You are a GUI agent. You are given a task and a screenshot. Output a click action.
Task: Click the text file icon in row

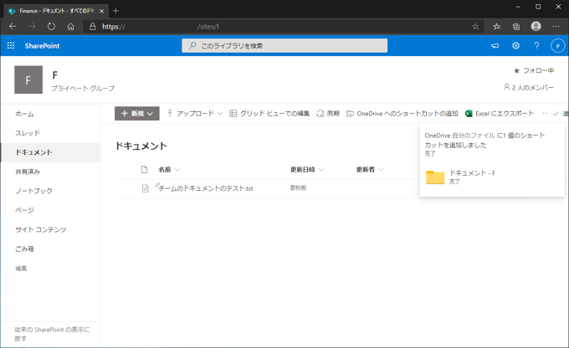click(x=145, y=188)
